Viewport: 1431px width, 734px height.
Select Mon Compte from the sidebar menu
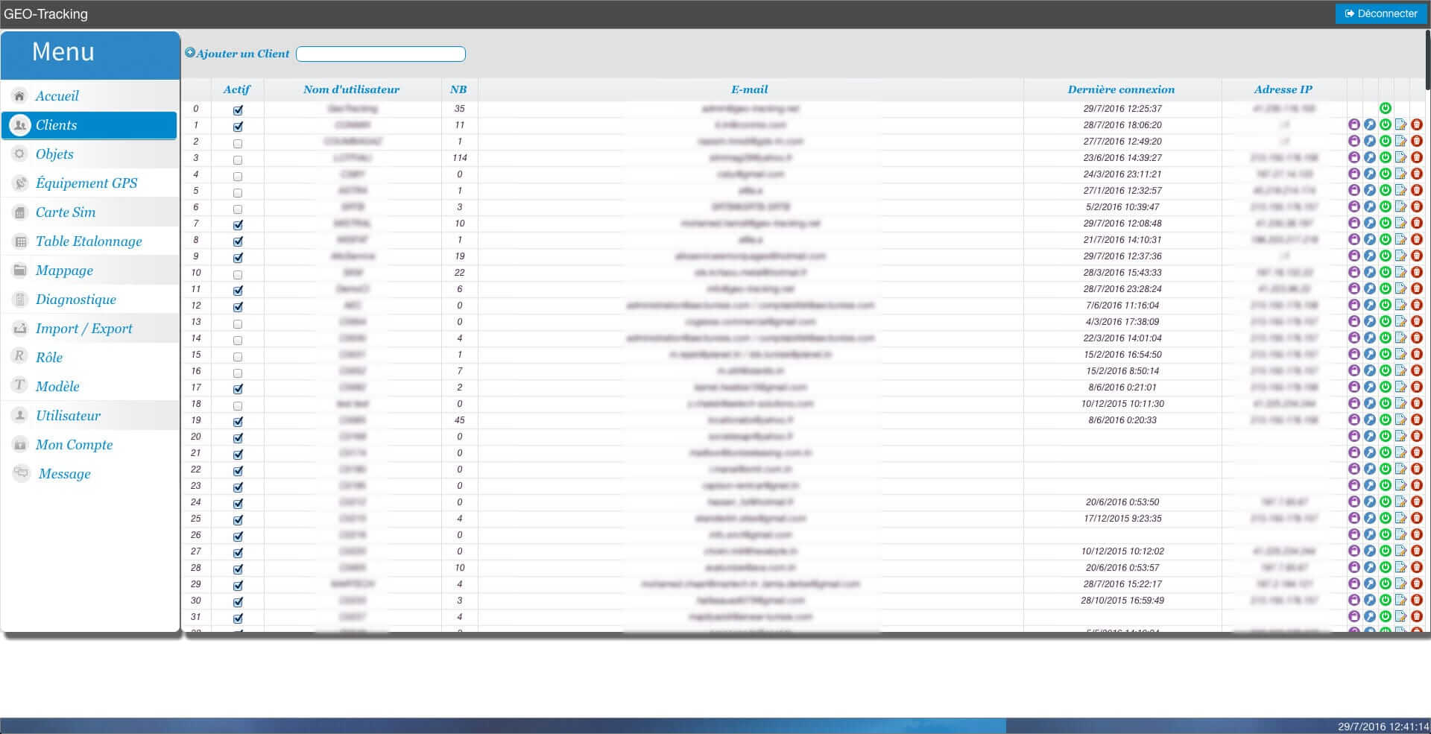[74, 445]
